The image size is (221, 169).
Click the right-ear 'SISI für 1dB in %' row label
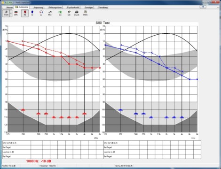(10, 143)
